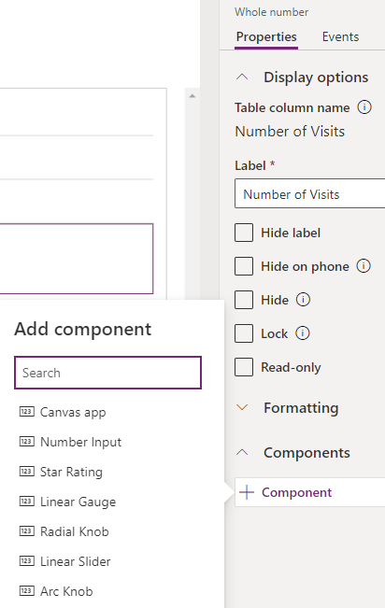This screenshot has width=385, height=608.
Task: Collapse the Display options section
Action: (x=242, y=77)
